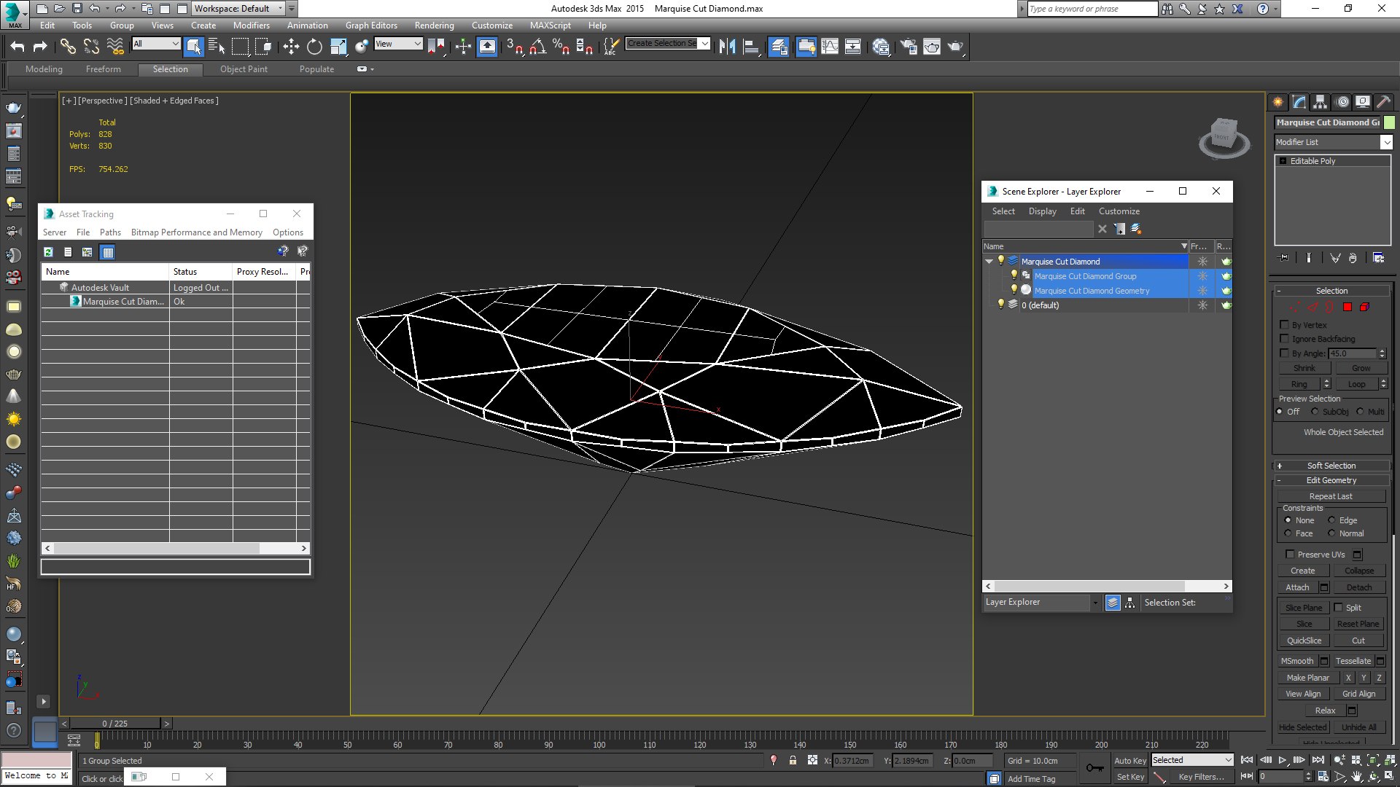Check the Ignore Backfacing option
The image size is (1400, 787).
click(x=1285, y=339)
